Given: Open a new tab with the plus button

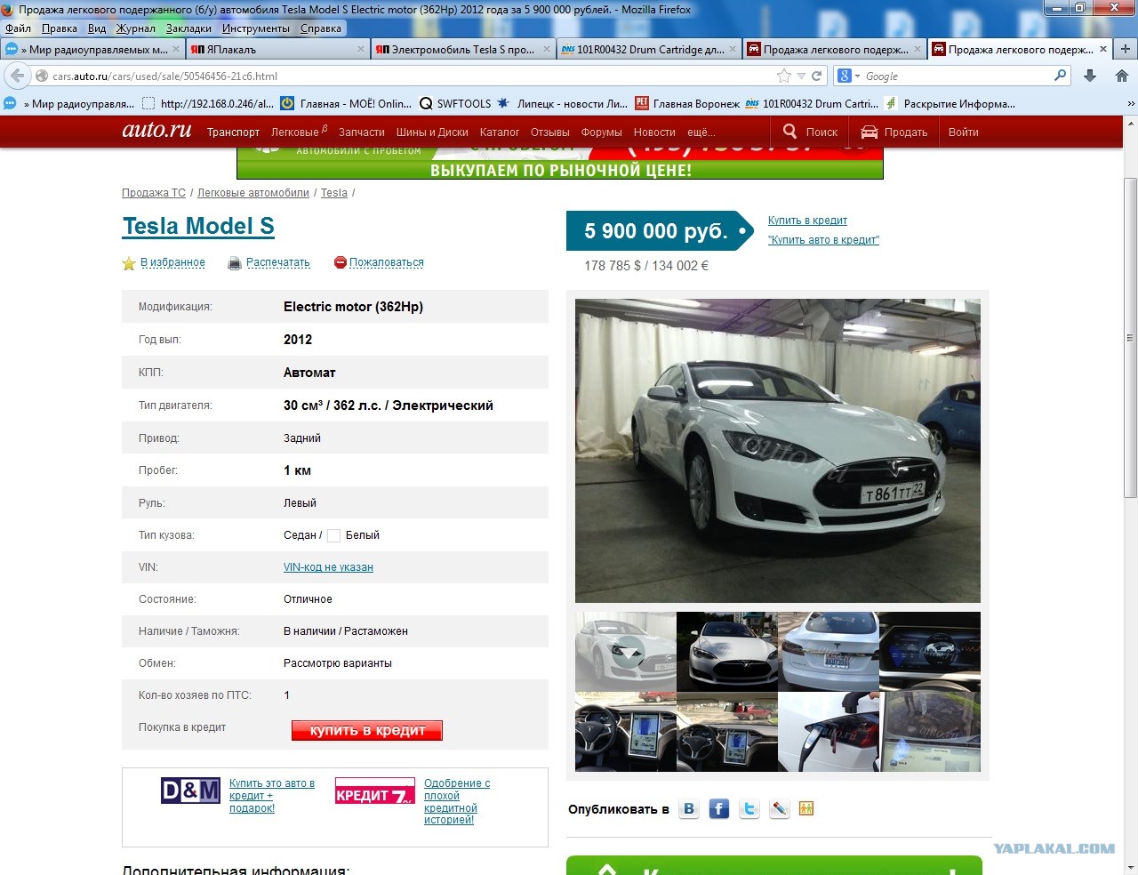Looking at the screenshot, I should [x=1126, y=50].
